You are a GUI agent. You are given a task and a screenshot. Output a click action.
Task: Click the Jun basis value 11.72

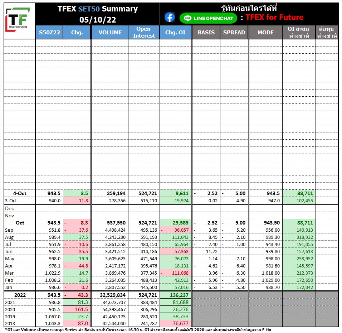point(211,252)
